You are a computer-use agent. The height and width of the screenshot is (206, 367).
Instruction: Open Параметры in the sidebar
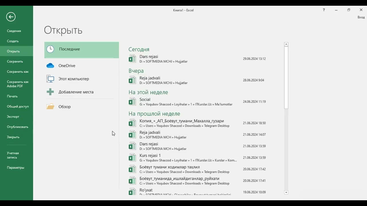(15, 168)
